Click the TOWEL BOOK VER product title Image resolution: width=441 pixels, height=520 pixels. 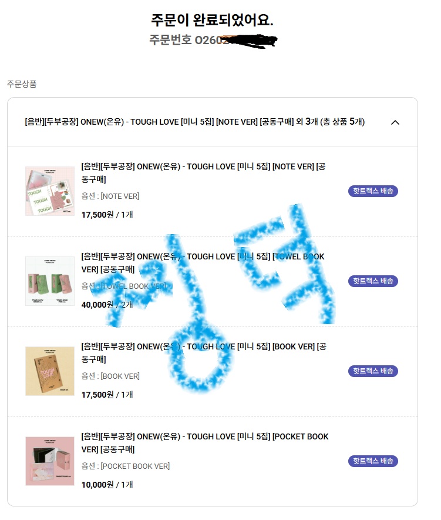pyautogui.click(x=203, y=263)
